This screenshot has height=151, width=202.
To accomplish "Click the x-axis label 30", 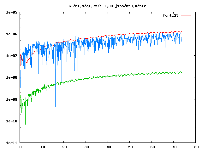I will coord(86,147).
